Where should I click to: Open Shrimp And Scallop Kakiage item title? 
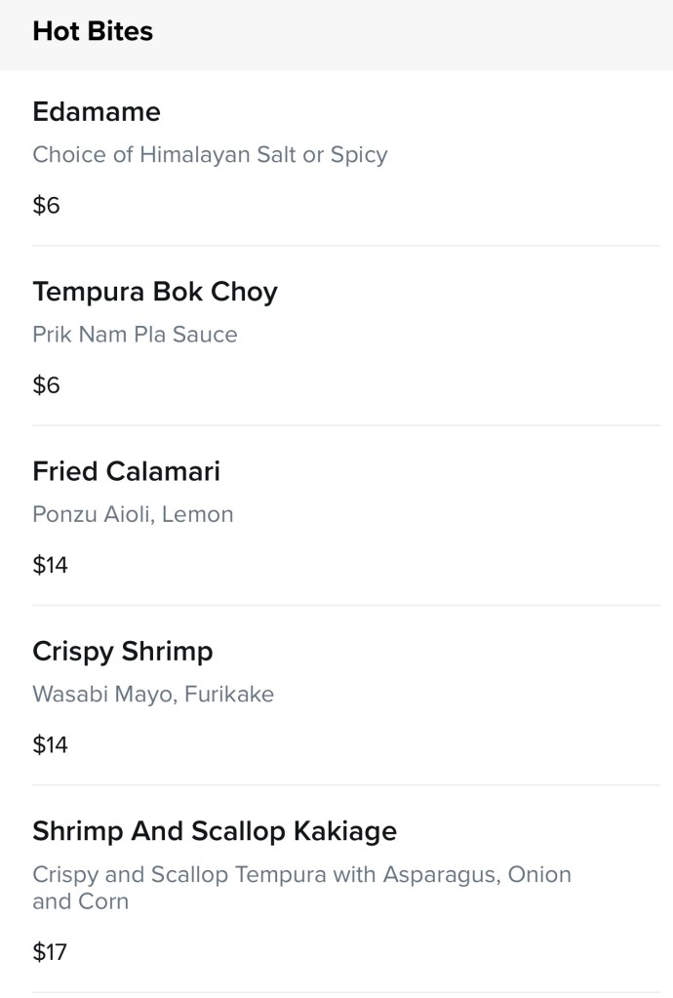point(215,831)
